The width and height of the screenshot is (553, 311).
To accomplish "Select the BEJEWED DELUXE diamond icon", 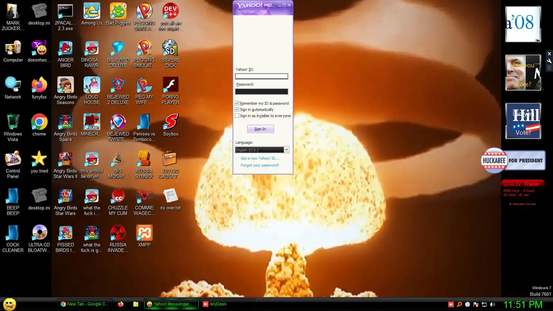I will 118,54.
